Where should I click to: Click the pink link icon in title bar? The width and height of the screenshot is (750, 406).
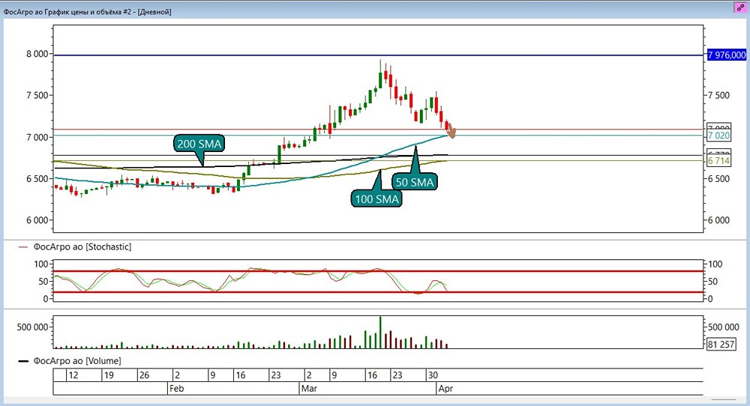740,7
